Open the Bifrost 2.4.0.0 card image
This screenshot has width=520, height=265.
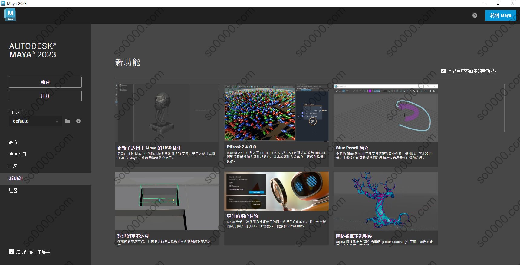click(x=276, y=113)
